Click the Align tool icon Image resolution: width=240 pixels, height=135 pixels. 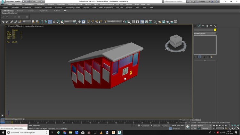[129, 22]
